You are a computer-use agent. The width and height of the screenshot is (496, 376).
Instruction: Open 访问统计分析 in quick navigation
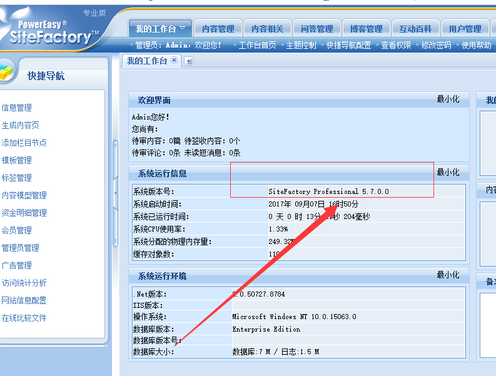click(24, 283)
